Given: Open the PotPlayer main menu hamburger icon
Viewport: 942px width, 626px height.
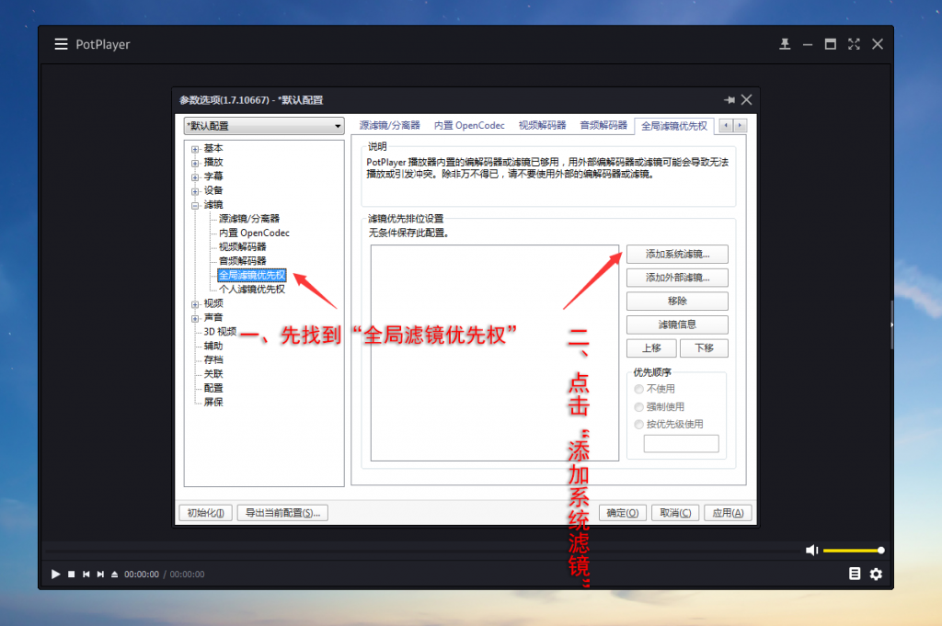Looking at the screenshot, I should point(61,44).
